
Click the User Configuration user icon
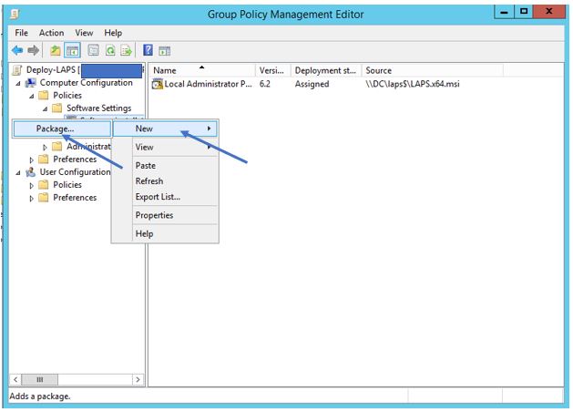click(x=30, y=172)
